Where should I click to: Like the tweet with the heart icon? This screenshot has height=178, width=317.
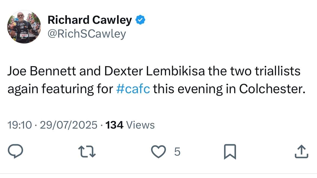158,152
